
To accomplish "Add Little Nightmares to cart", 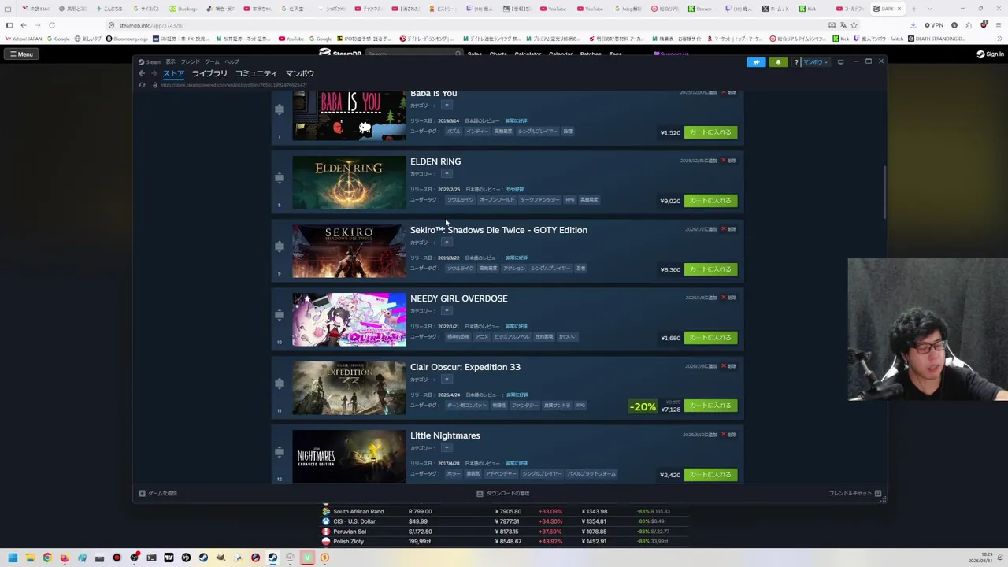I will (x=710, y=475).
